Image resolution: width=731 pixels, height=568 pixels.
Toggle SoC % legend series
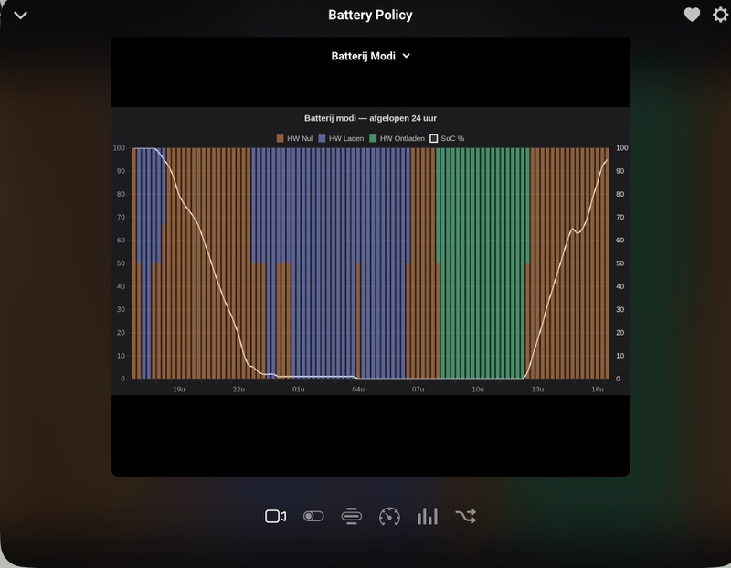pos(447,138)
